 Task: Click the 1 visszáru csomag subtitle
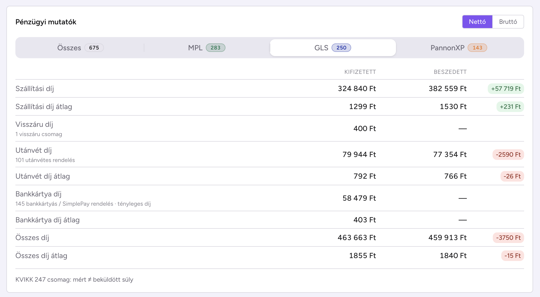point(39,134)
